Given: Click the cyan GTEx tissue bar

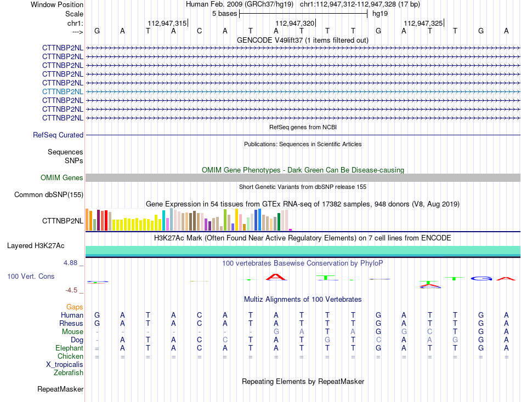Looking at the screenshot, I should tap(164, 220).
